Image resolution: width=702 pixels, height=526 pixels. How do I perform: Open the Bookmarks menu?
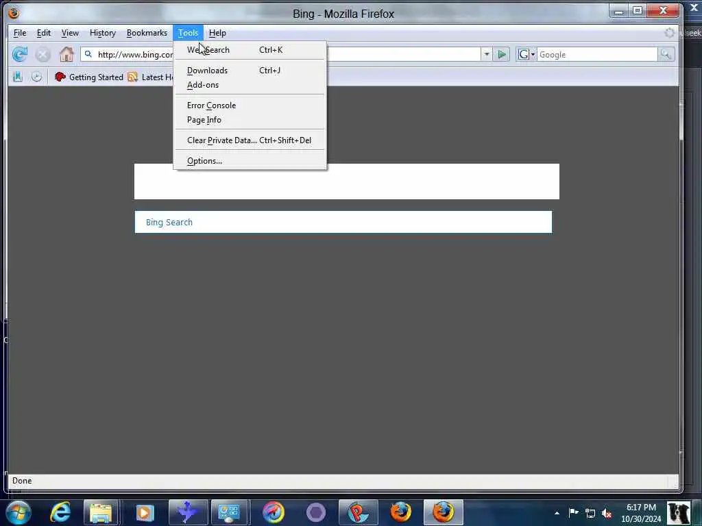pos(147,33)
